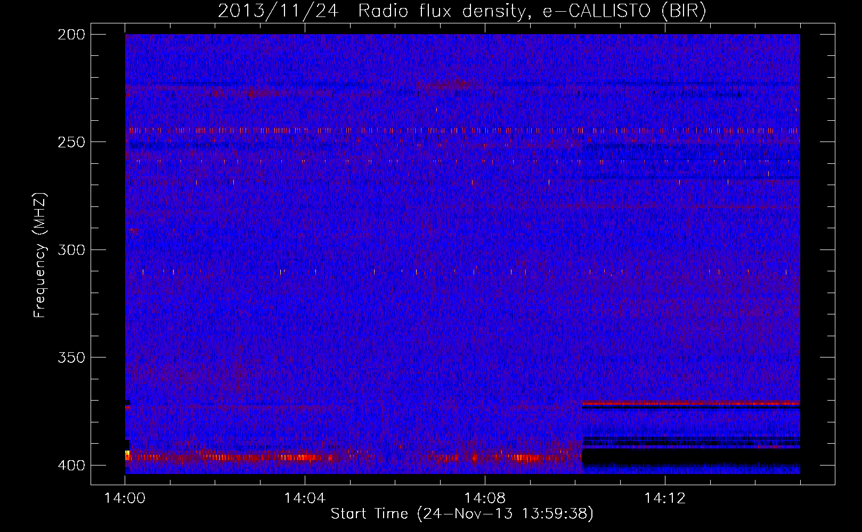Click the 14:00 time axis label
The image size is (862, 532).
(x=125, y=498)
